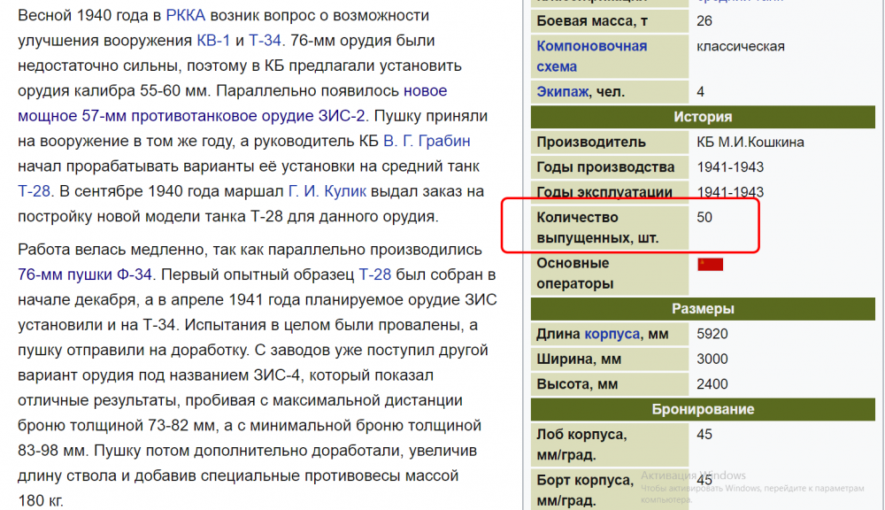Select the height value 2400
Screen dimensions: 885x510
[712, 384]
